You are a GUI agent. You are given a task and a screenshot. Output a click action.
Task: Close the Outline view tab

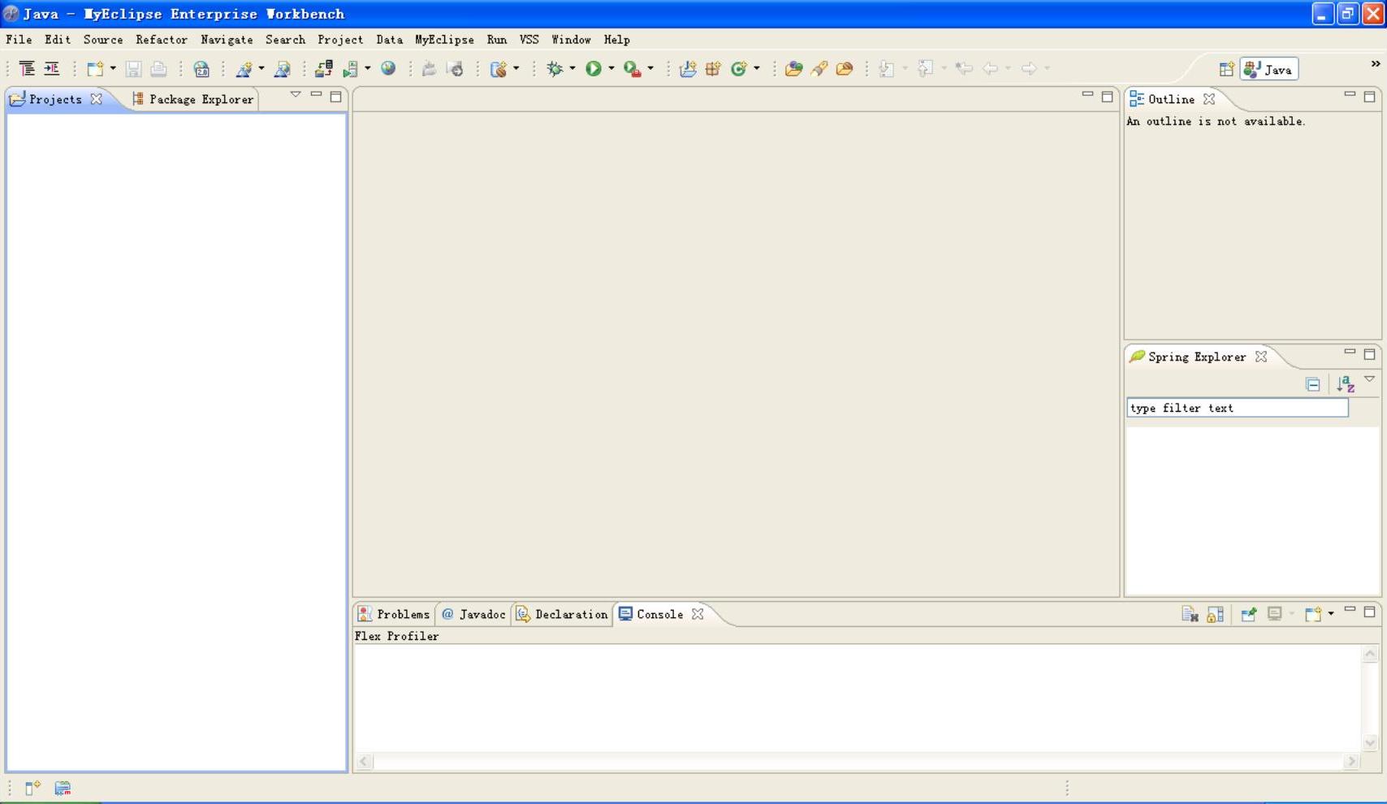[1209, 99]
